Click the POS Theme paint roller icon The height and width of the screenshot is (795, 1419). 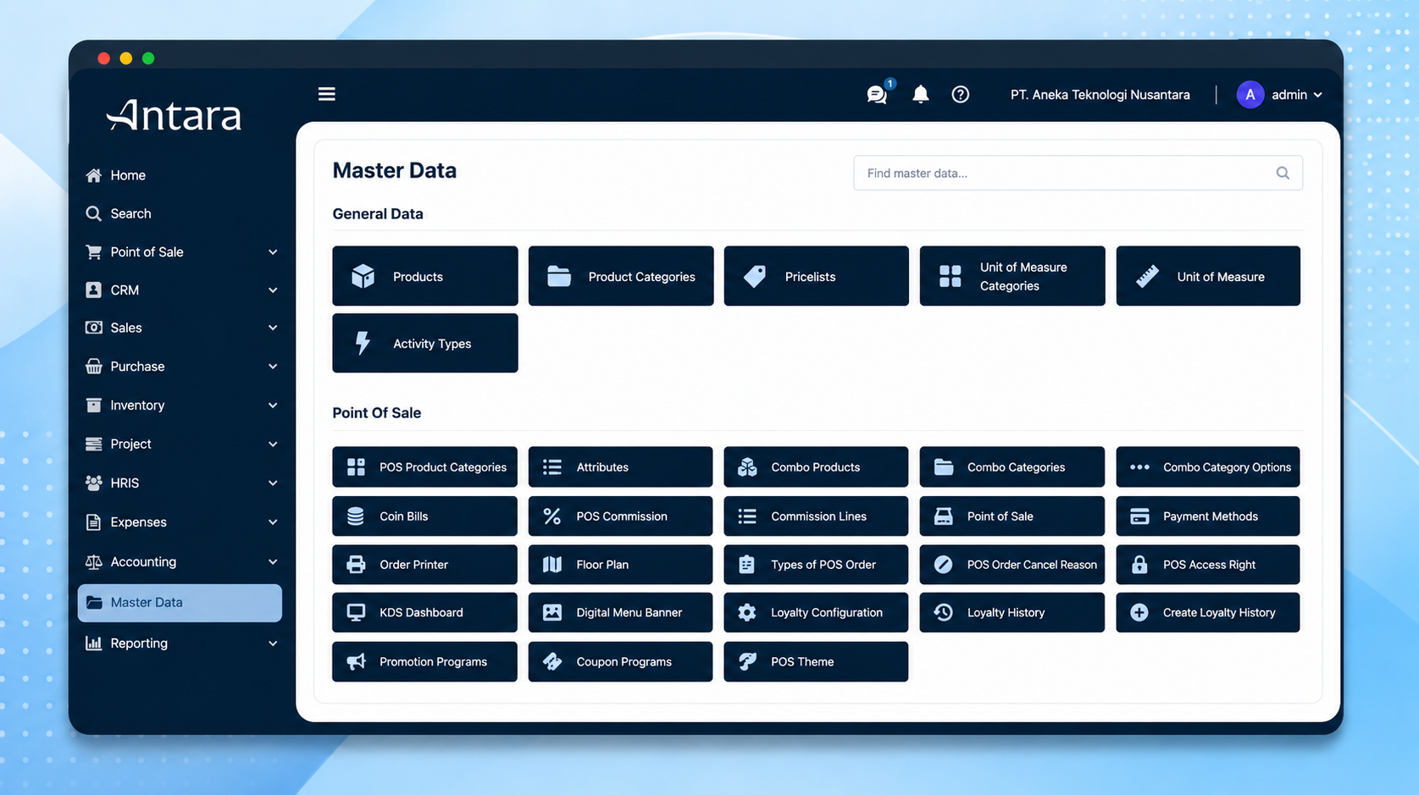(x=747, y=661)
